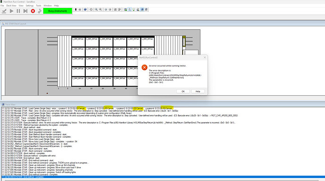Click the icon left of Busy status
The width and height of the screenshot is (325, 181).
coord(40,11)
